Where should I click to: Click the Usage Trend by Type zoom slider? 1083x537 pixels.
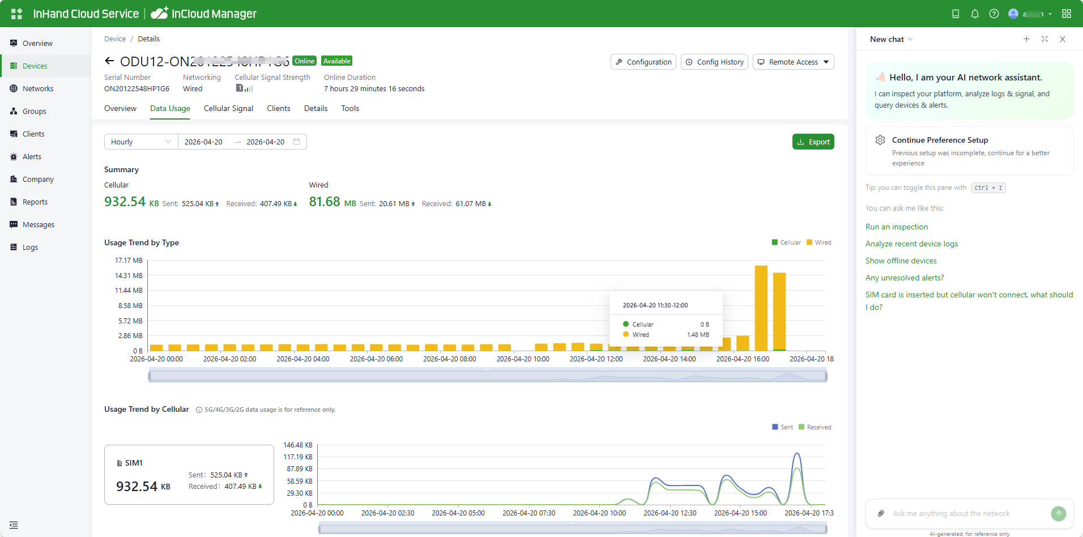click(487, 376)
